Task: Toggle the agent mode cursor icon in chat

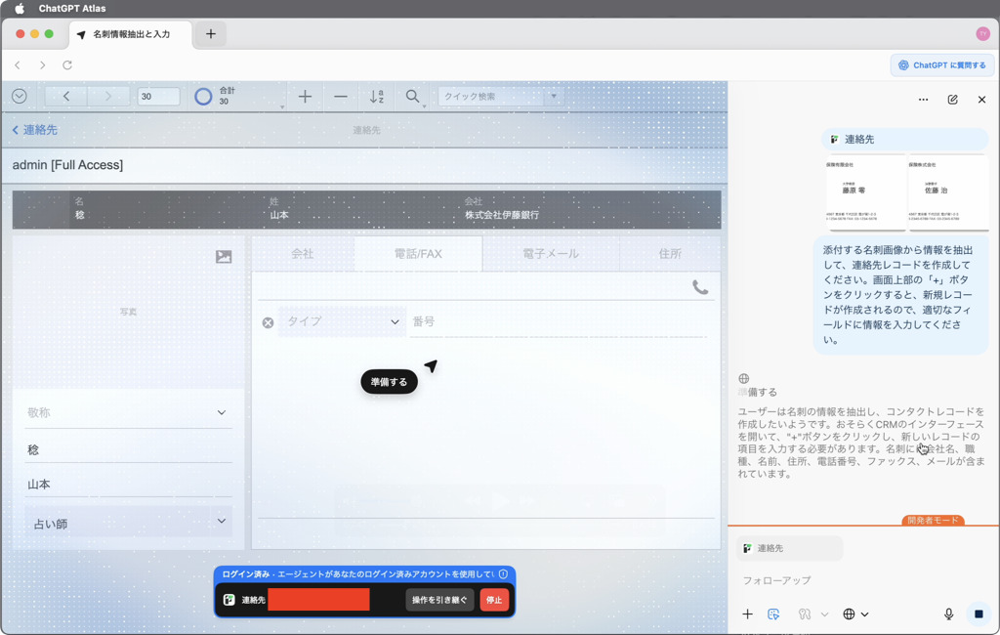Action: point(773,614)
